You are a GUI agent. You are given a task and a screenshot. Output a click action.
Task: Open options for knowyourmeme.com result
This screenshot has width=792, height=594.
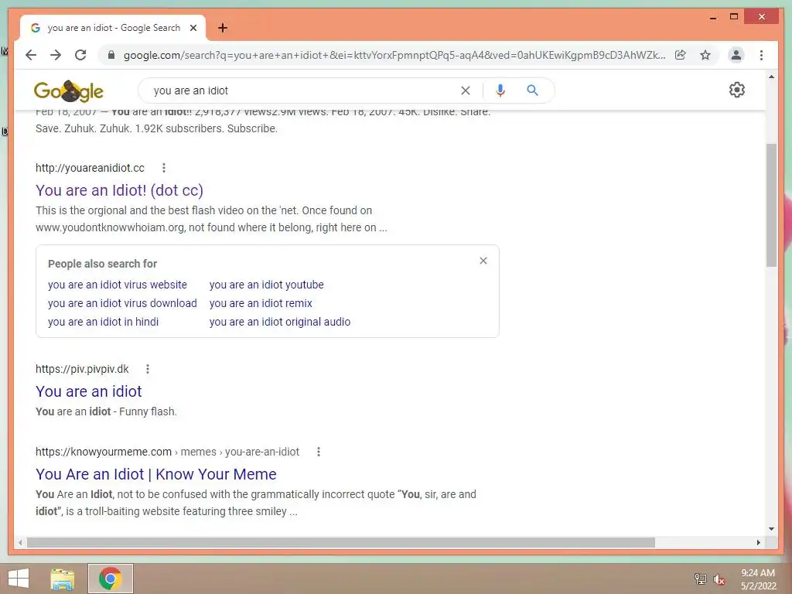coord(318,452)
